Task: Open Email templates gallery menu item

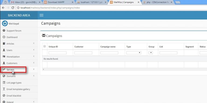Action: (19, 89)
